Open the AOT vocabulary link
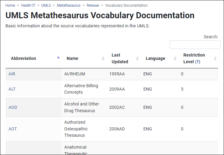The width and height of the screenshot is (224, 155). (12, 129)
